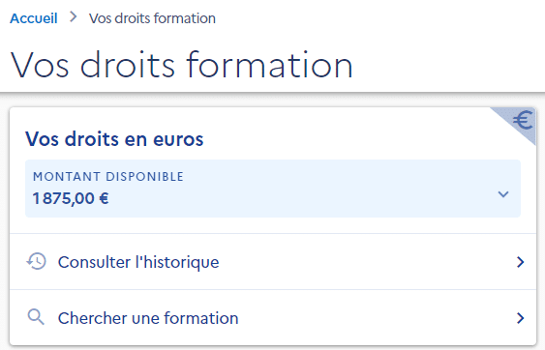Select the 'Vos droits formation' breadcrumb item

point(152,18)
